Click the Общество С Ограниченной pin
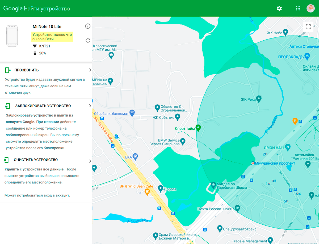The height and width of the screenshot is (244, 319). click(157, 108)
